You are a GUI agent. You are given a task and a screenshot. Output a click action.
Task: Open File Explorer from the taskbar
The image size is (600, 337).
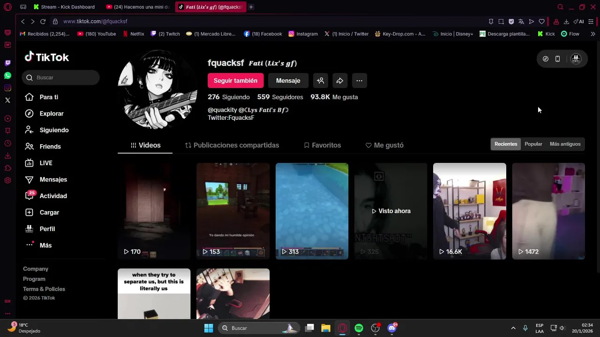pyautogui.click(x=326, y=328)
